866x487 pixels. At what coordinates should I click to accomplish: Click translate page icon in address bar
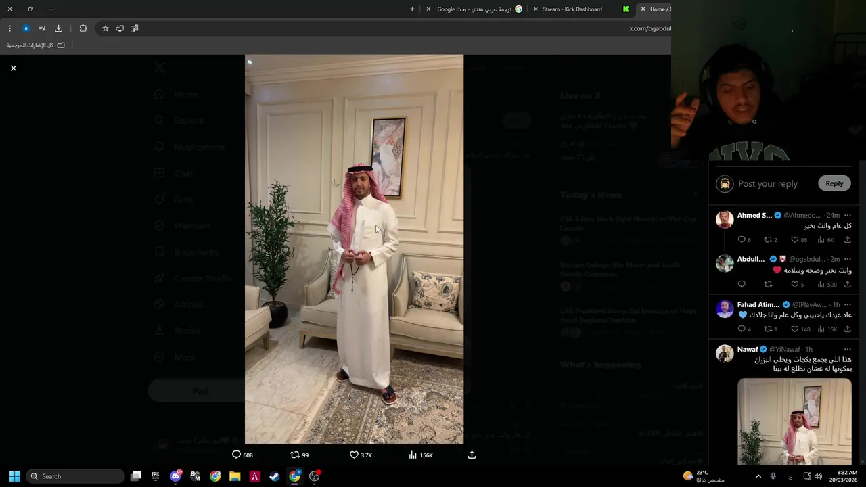tap(134, 28)
